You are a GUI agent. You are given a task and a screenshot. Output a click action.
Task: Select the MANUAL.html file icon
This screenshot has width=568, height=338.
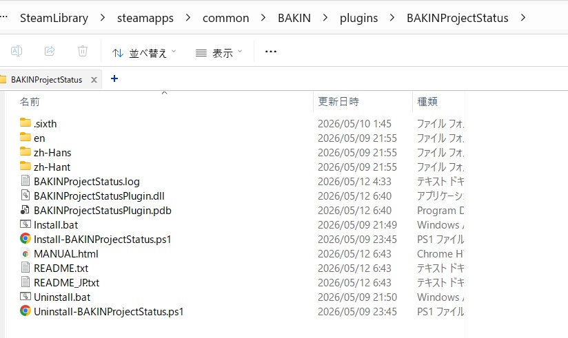click(x=26, y=253)
